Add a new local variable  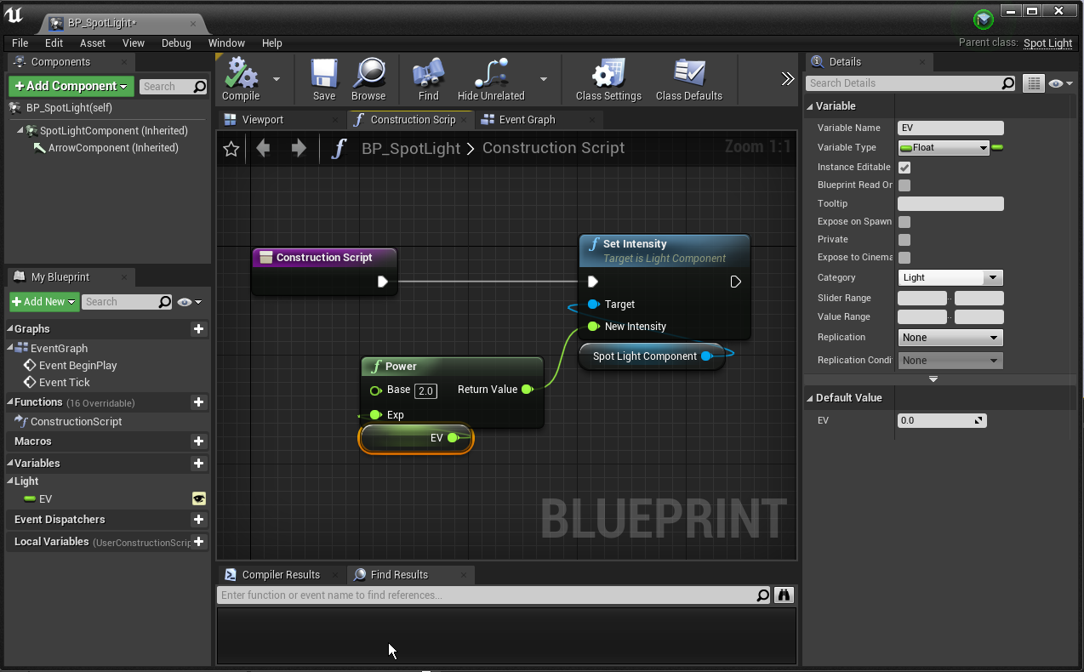click(x=198, y=542)
